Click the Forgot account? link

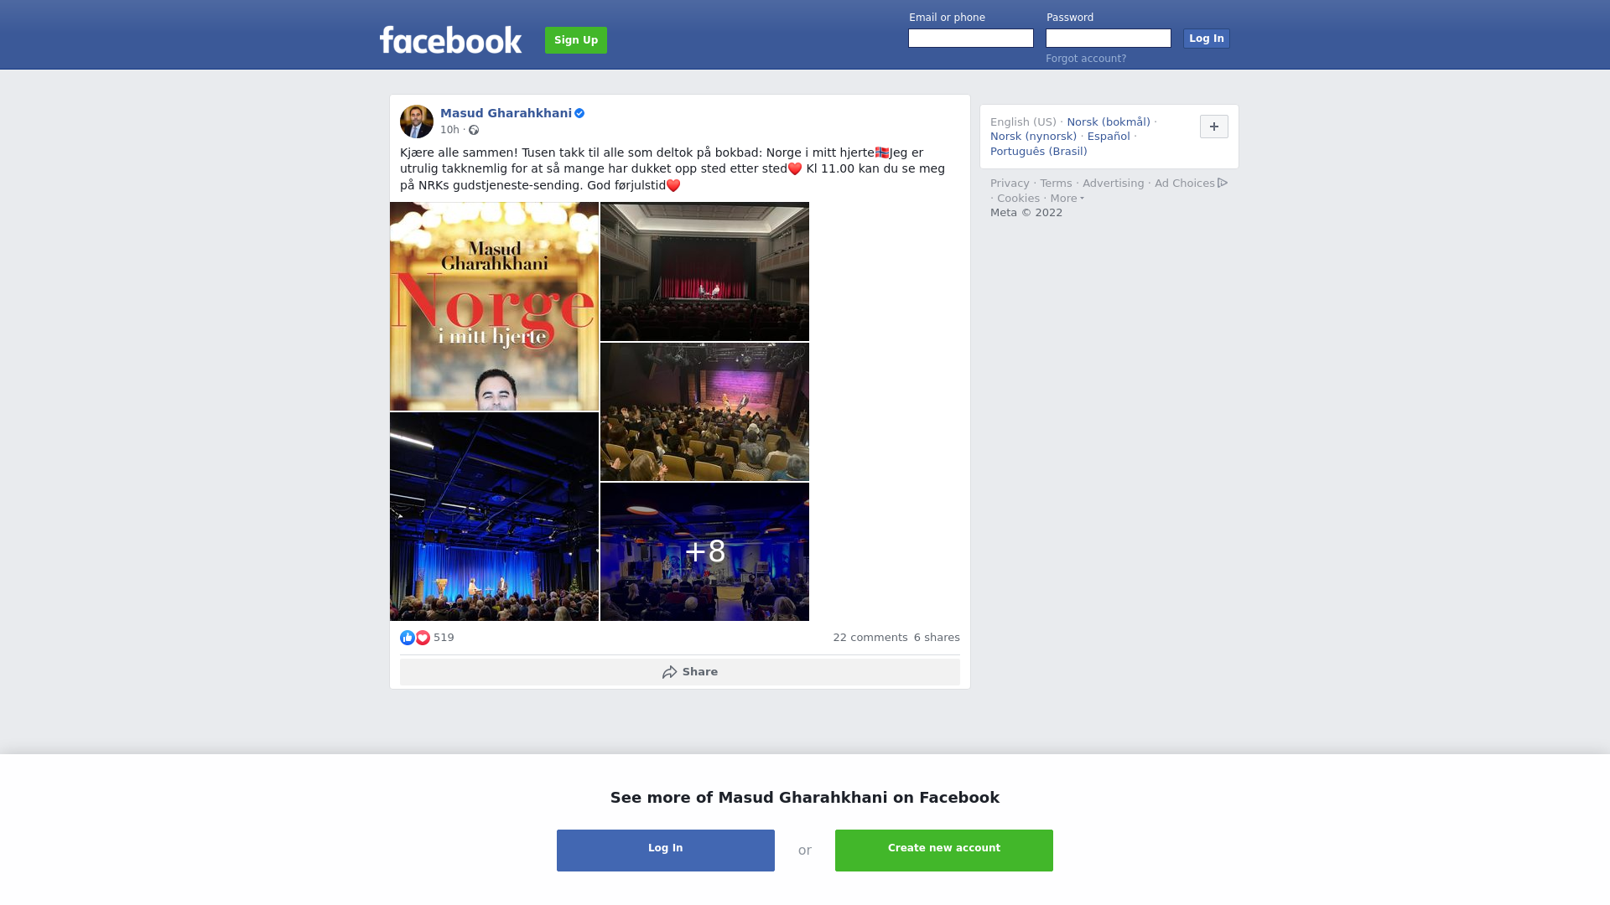[1086, 59]
